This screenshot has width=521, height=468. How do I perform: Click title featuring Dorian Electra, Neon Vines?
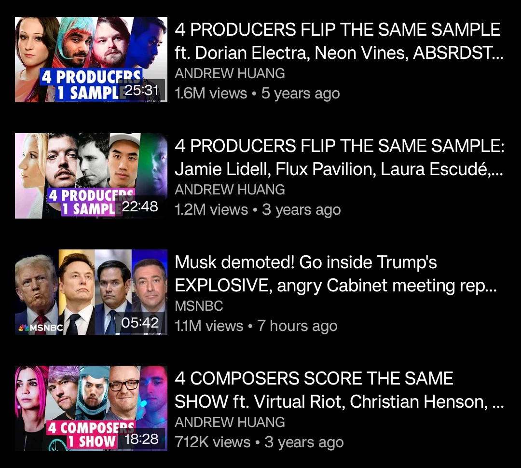(x=339, y=41)
